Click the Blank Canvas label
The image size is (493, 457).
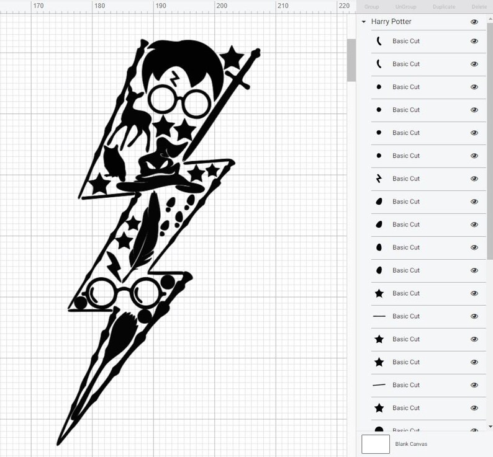coord(411,444)
